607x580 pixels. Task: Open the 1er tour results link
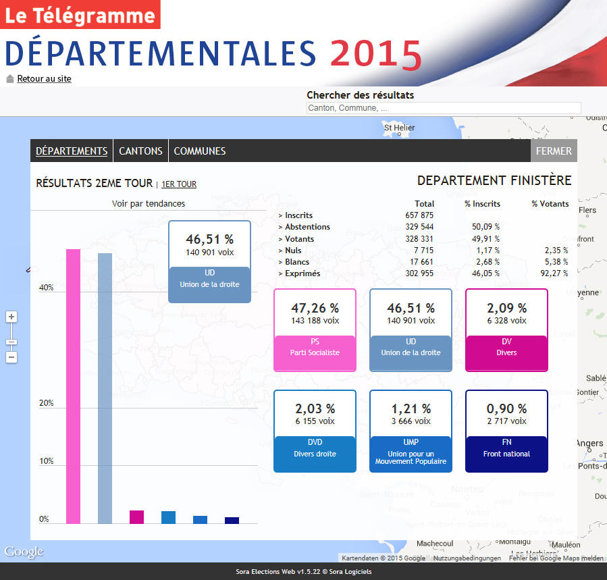point(179,184)
